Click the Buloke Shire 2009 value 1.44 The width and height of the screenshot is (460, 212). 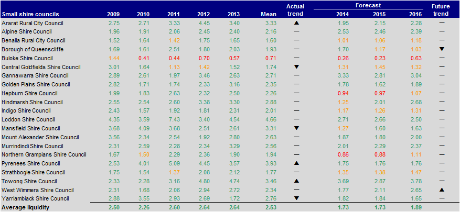(113, 58)
